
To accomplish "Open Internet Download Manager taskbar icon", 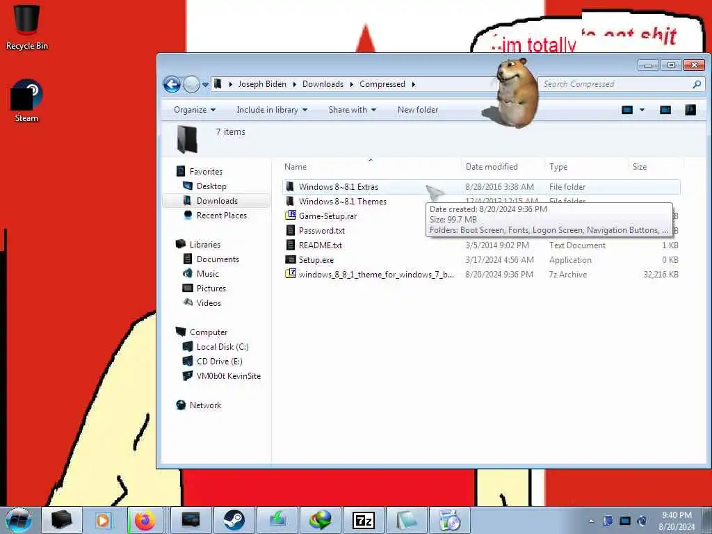I will tap(321, 520).
